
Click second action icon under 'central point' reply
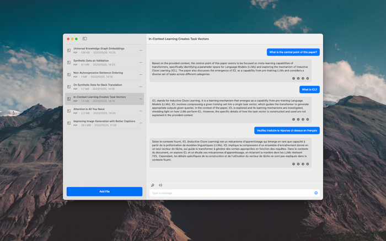(x=298, y=78)
